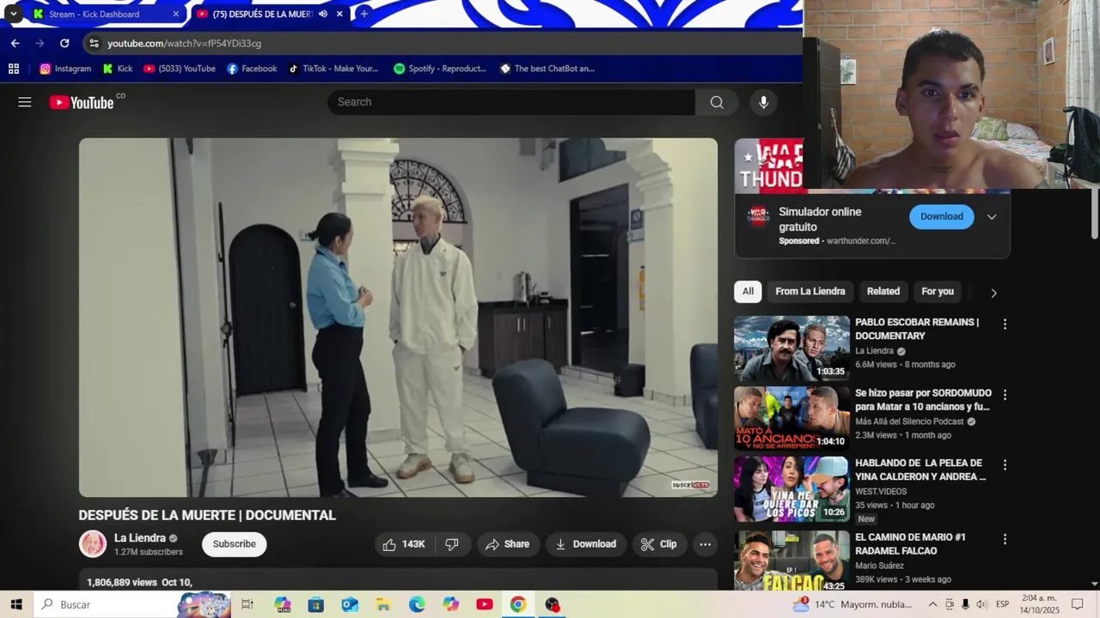1100x618 pixels.
Task: Go forward with the browser forward arrow
Action: (x=40, y=43)
